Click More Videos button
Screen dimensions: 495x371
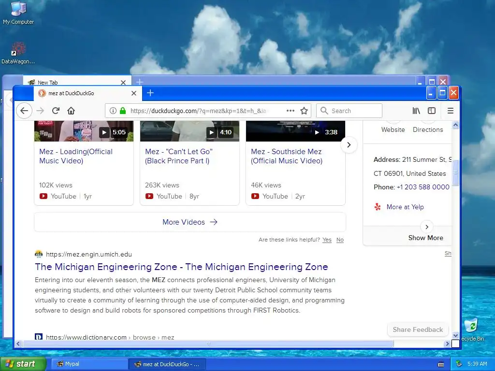coord(190,222)
